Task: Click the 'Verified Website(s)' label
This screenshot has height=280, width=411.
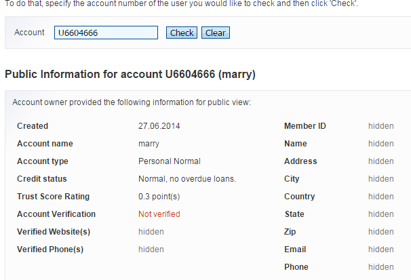Action: coord(54,232)
